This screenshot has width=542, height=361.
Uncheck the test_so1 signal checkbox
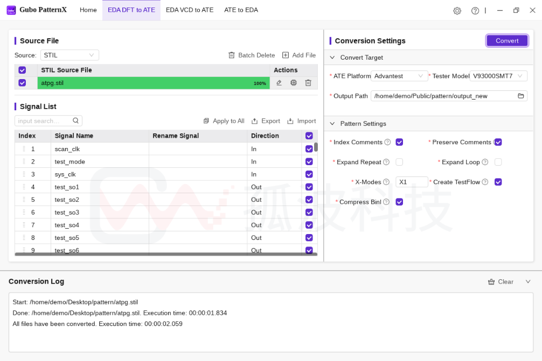tap(309, 187)
